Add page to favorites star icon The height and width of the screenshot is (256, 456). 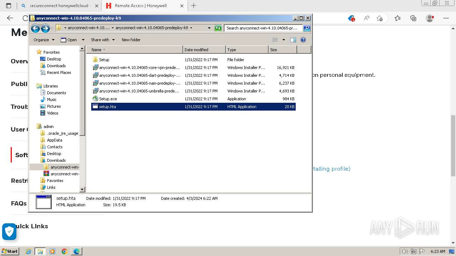380,18
